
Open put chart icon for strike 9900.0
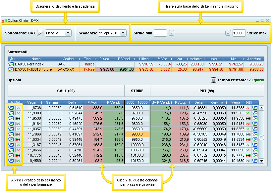pyautogui.click(x=255, y=134)
